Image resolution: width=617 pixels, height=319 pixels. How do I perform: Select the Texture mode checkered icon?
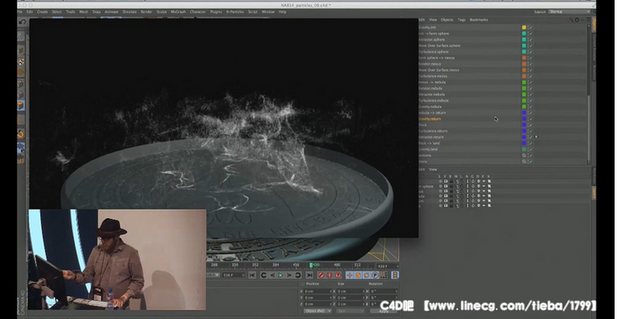[x=21, y=62]
